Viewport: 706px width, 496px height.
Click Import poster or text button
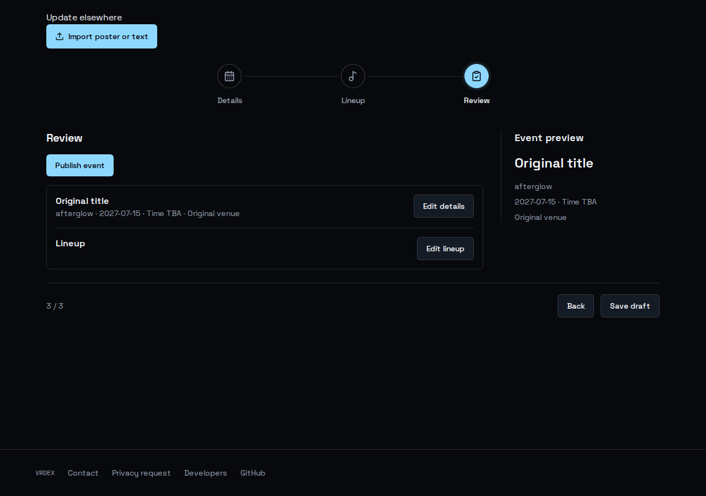101,36
